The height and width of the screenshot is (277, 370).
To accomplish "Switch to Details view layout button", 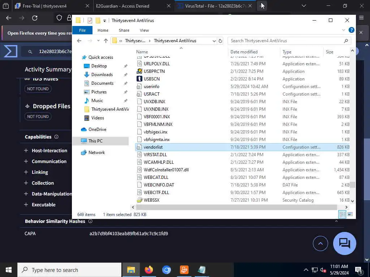I will click(x=342, y=214).
